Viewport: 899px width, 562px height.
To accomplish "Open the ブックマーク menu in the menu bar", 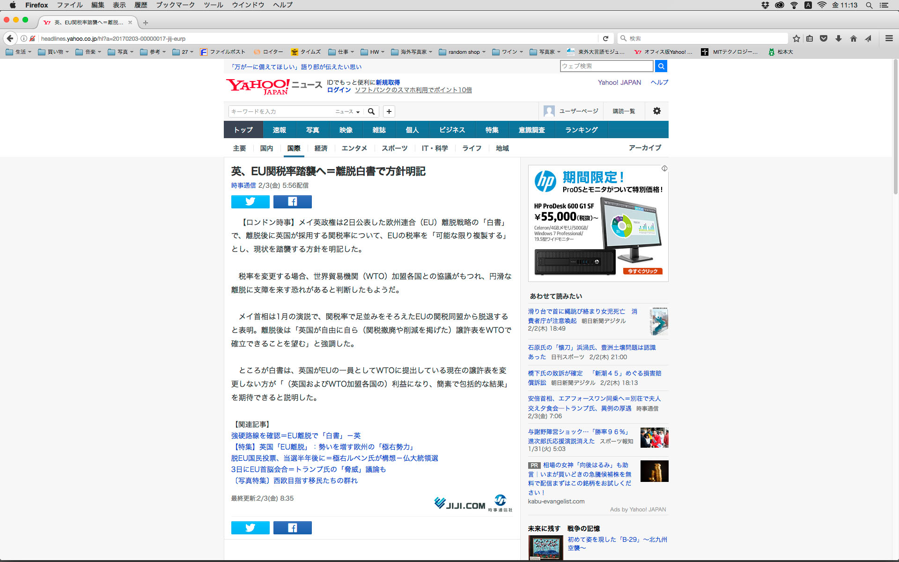I will coord(175,5).
